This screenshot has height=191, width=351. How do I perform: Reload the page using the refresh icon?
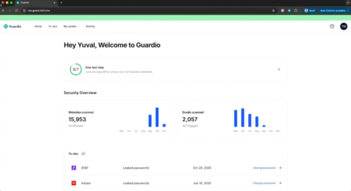coord(16,10)
